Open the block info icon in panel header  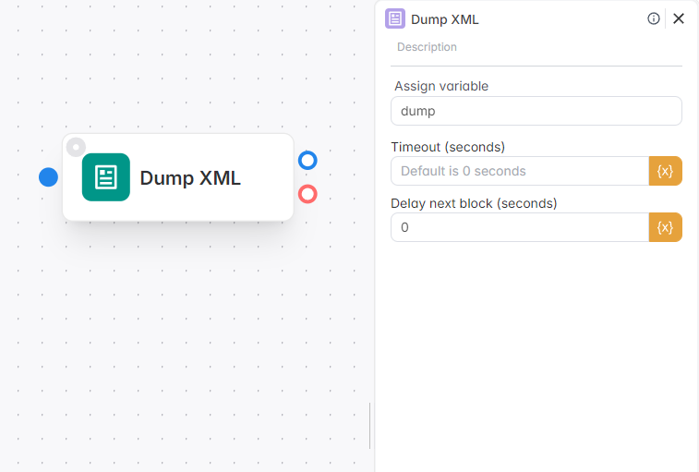click(x=654, y=18)
